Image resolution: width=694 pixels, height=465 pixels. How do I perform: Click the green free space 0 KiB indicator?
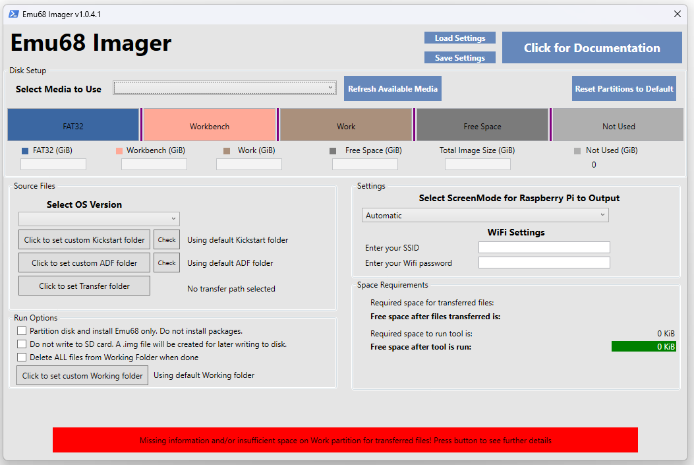point(643,346)
